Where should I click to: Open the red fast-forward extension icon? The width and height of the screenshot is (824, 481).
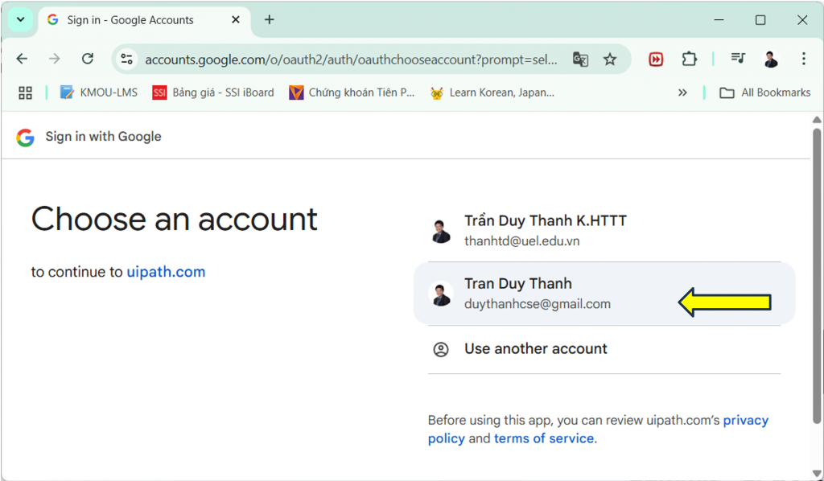[x=656, y=60]
